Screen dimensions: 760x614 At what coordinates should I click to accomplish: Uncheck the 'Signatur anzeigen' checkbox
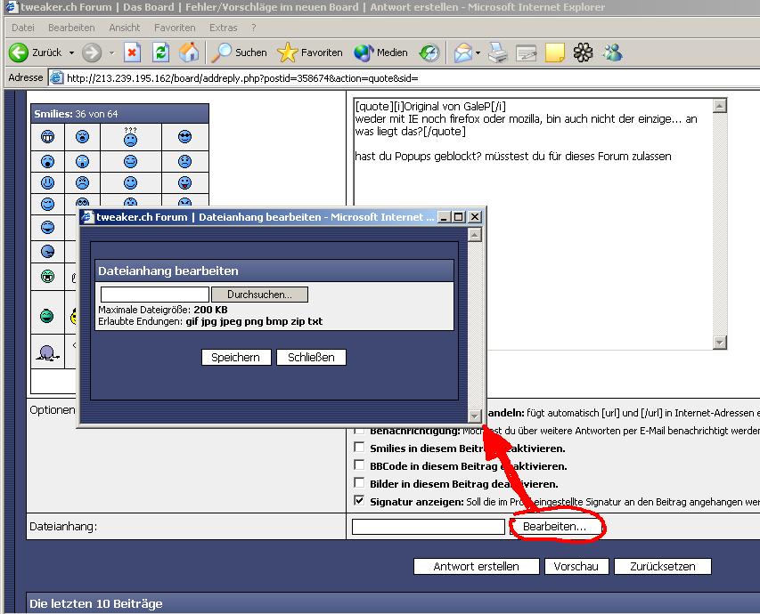(359, 502)
